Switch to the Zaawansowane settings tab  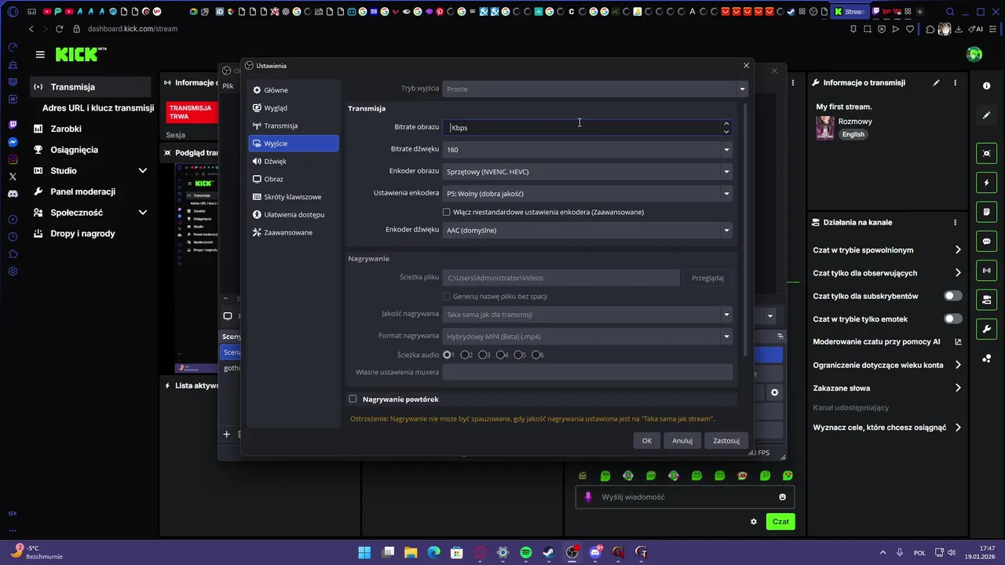[294, 232]
